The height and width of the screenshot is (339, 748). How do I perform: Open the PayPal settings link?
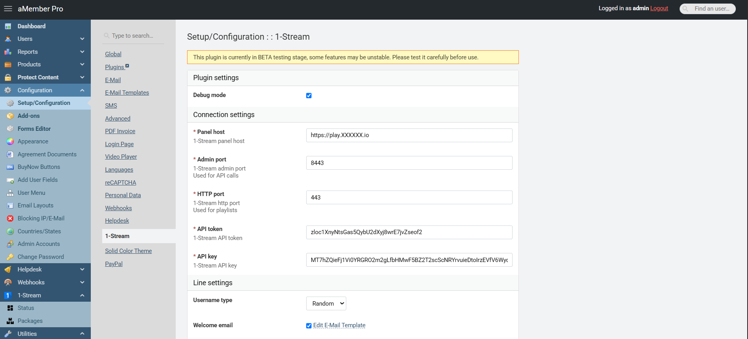tap(114, 264)
